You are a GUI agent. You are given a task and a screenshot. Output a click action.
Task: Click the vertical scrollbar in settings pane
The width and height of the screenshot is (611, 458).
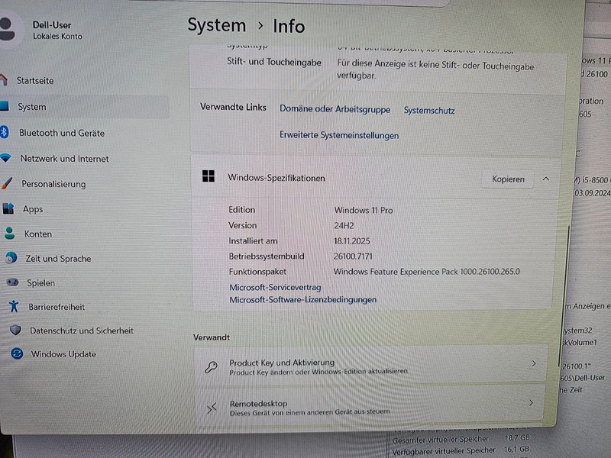(x=567, y=260)
